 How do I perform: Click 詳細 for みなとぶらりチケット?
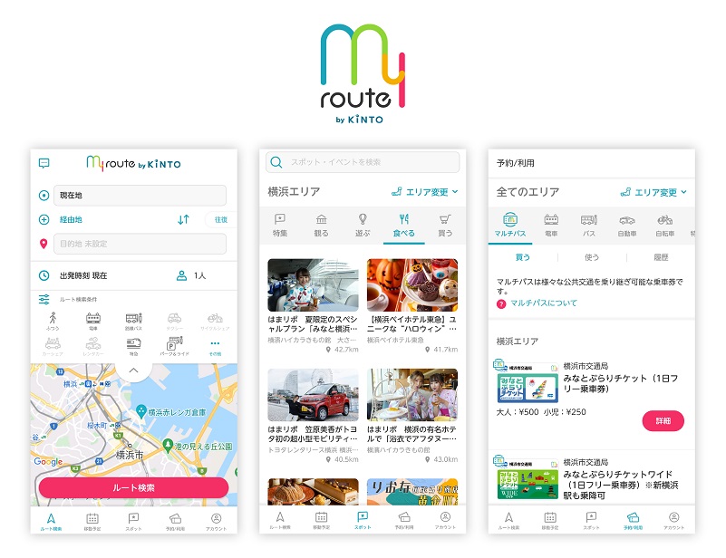663,420
